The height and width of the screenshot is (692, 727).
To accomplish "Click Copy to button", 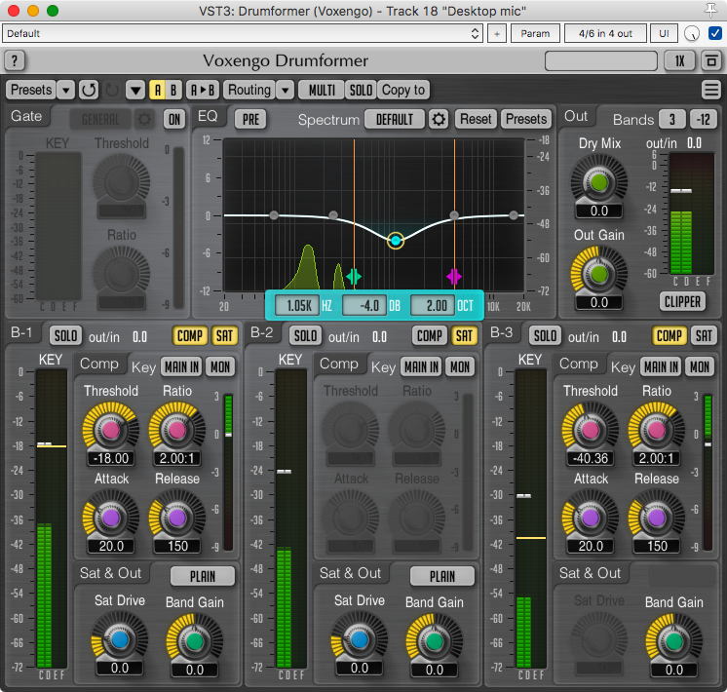I will [403, 90].
